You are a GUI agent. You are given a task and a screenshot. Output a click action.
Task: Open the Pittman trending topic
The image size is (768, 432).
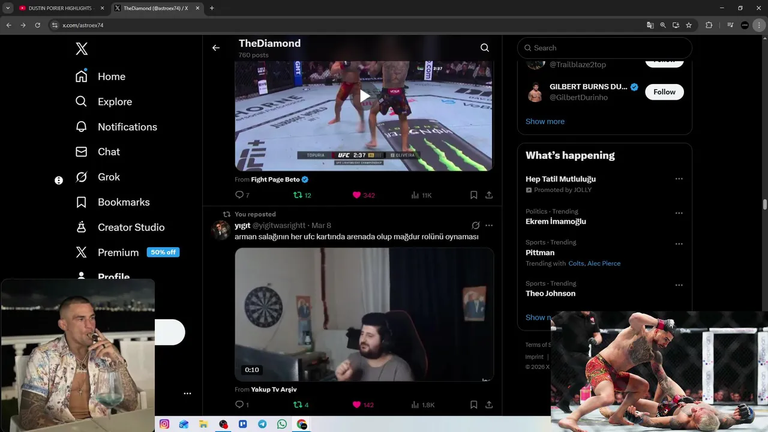pos(540,253)
